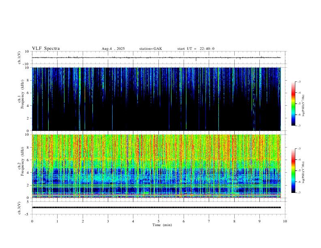
Task: Click the "5" tick on ch.3(V) axis
Action: 28,202
